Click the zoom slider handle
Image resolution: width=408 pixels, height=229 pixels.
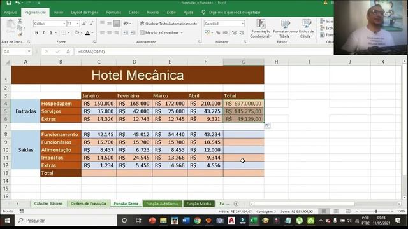tap(376, 211)
